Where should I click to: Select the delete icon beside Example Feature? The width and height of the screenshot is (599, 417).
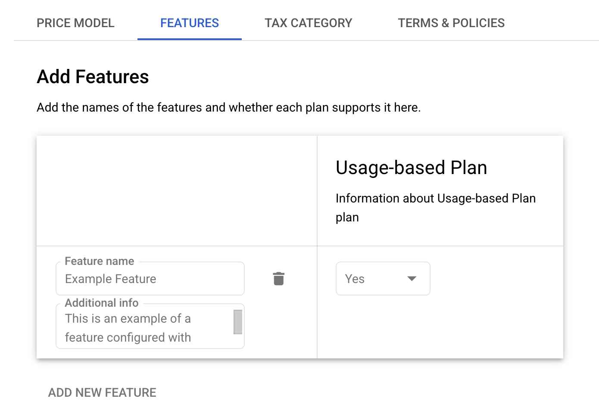click(278, 279)
